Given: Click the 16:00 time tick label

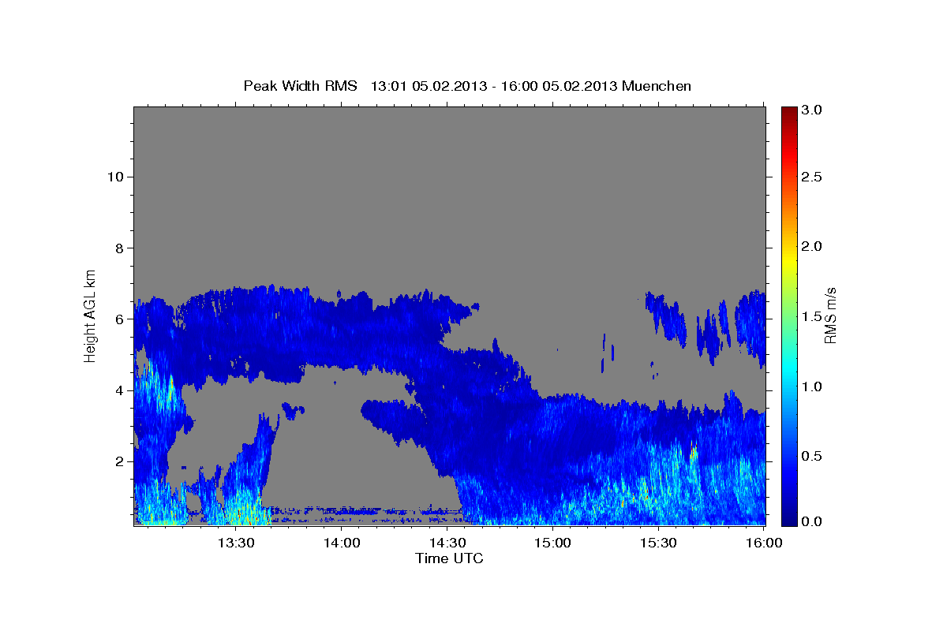Looking at the screenshot, I should pos(764,543).
